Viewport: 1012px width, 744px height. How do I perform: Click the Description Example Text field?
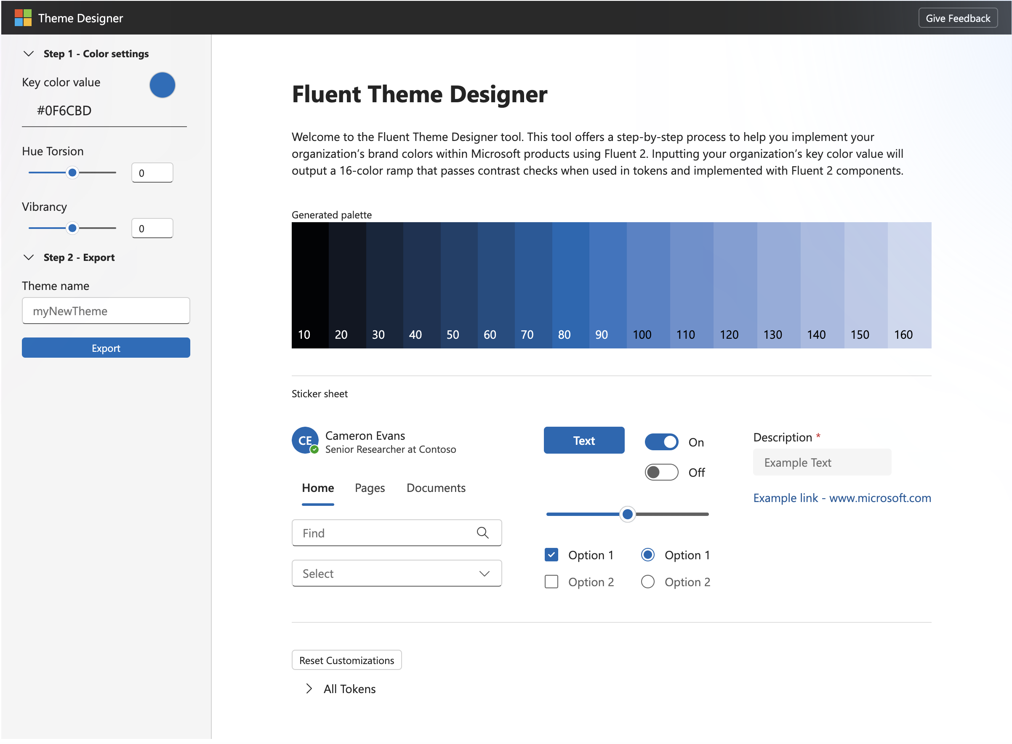click(822, 462)
